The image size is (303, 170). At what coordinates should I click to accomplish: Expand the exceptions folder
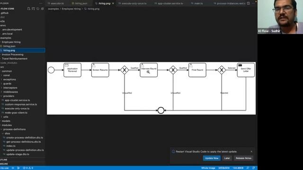pos(9,79)
